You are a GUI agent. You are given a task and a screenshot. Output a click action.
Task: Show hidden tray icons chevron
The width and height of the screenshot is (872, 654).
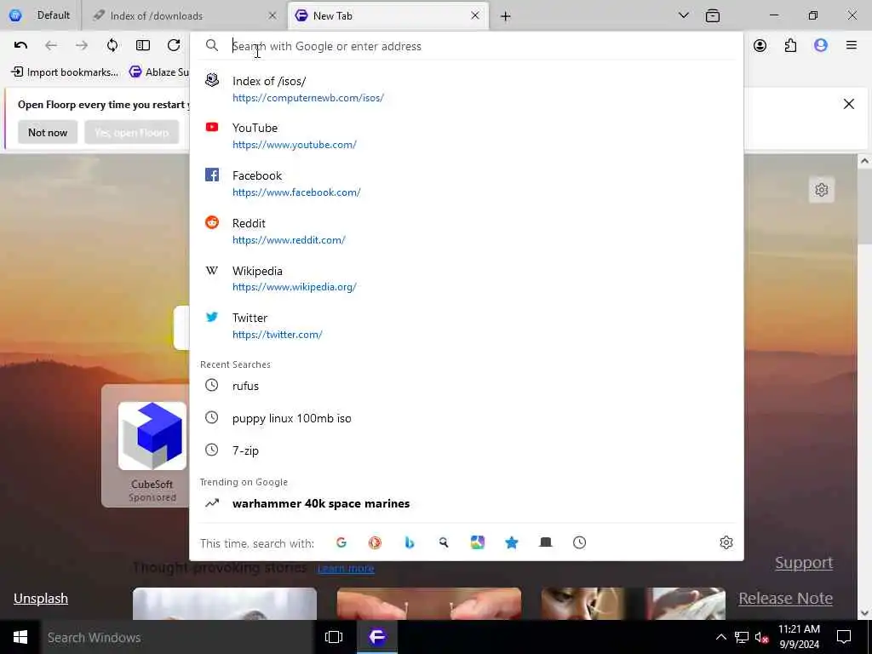(720, 637)
